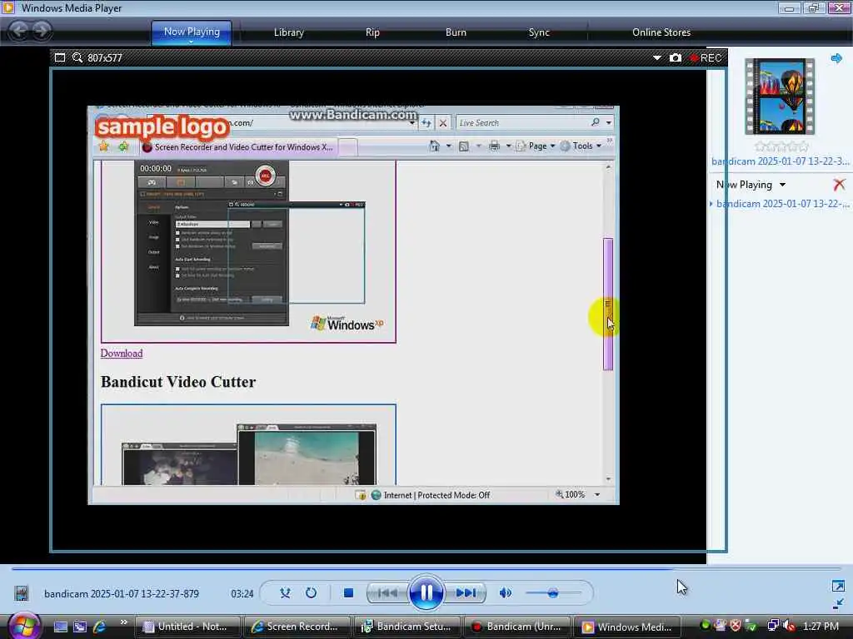Click the Show Desktop quick launch icon
The image size is (853, 639).
(x=60, y=627)
